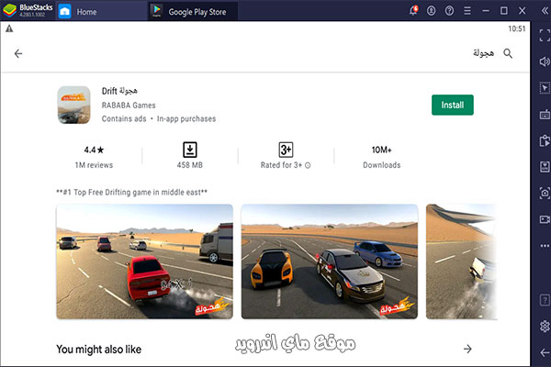This screenshot has height=367, width=551.
Task: Open BlueStacks settings gear
Action: tap(545, 327)
